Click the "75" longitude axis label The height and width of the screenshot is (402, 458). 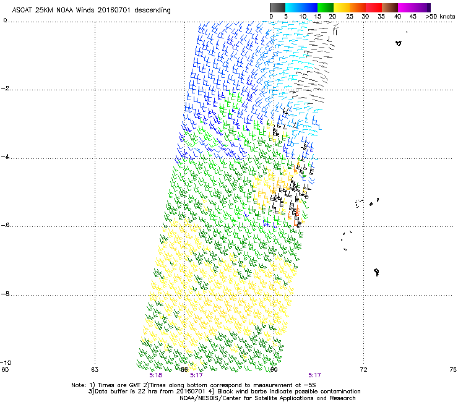453,370
